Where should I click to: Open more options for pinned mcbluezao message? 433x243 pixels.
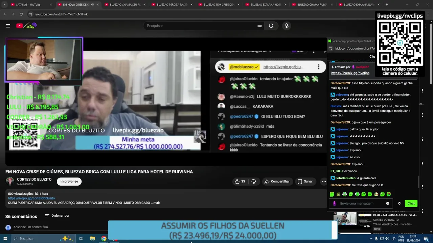318,67
